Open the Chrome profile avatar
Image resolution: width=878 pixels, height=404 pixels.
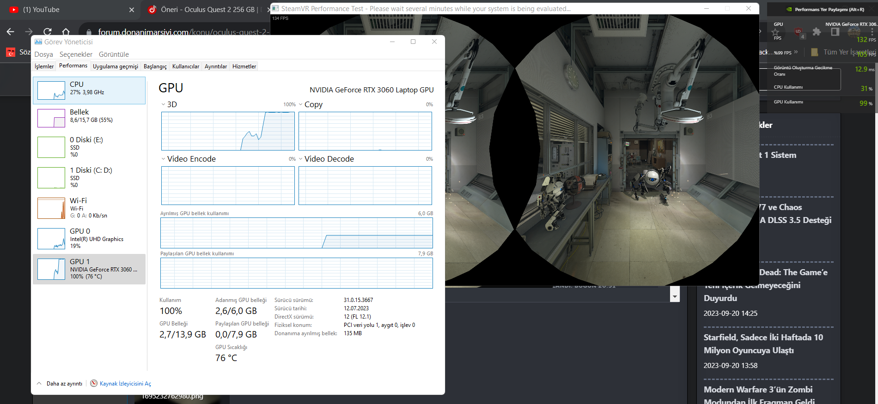(x=854, y=32)
